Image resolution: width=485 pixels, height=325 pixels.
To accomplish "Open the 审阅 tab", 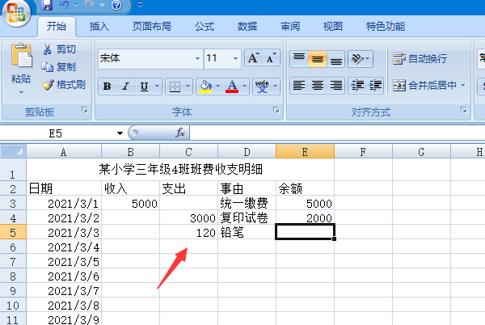I will (290, 27).
